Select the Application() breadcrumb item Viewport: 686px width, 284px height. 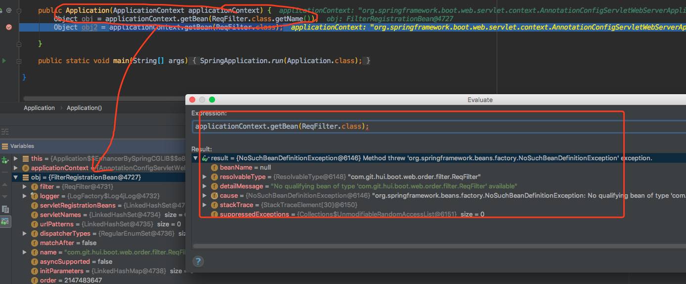pyautogui.click(x=84, y=108)
